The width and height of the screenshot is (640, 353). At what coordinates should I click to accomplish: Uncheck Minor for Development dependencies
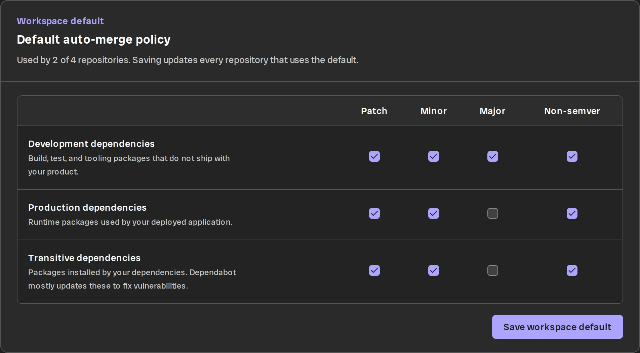433,156
